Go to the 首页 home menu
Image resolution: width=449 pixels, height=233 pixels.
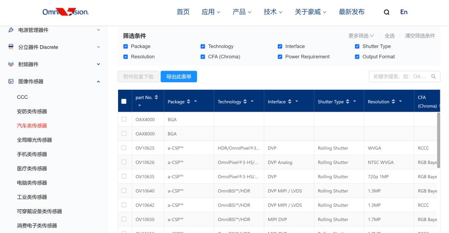pyautogui.click(x=183, y=12)
